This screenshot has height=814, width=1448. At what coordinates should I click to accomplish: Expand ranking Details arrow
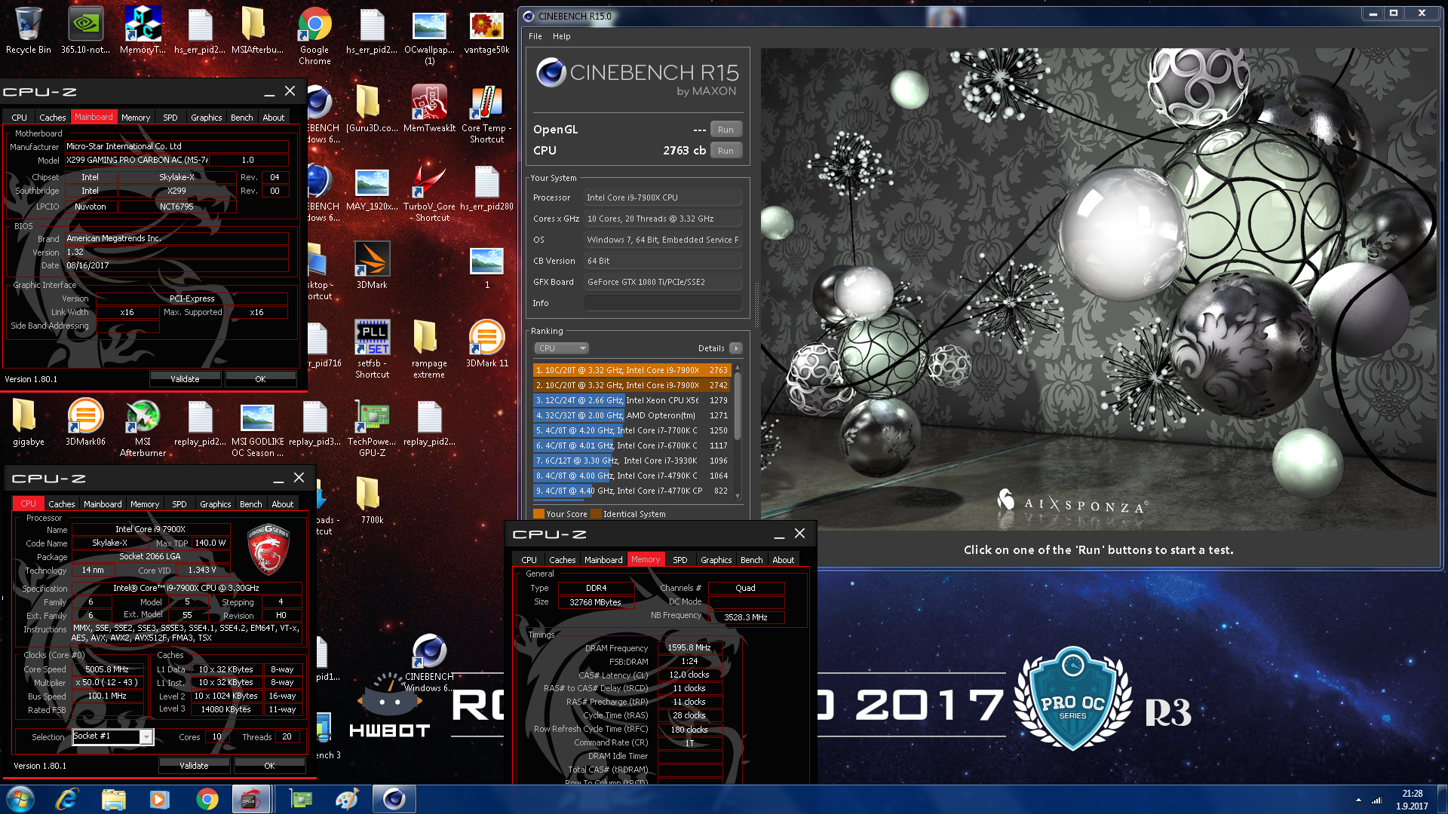[x=736, y=348]
